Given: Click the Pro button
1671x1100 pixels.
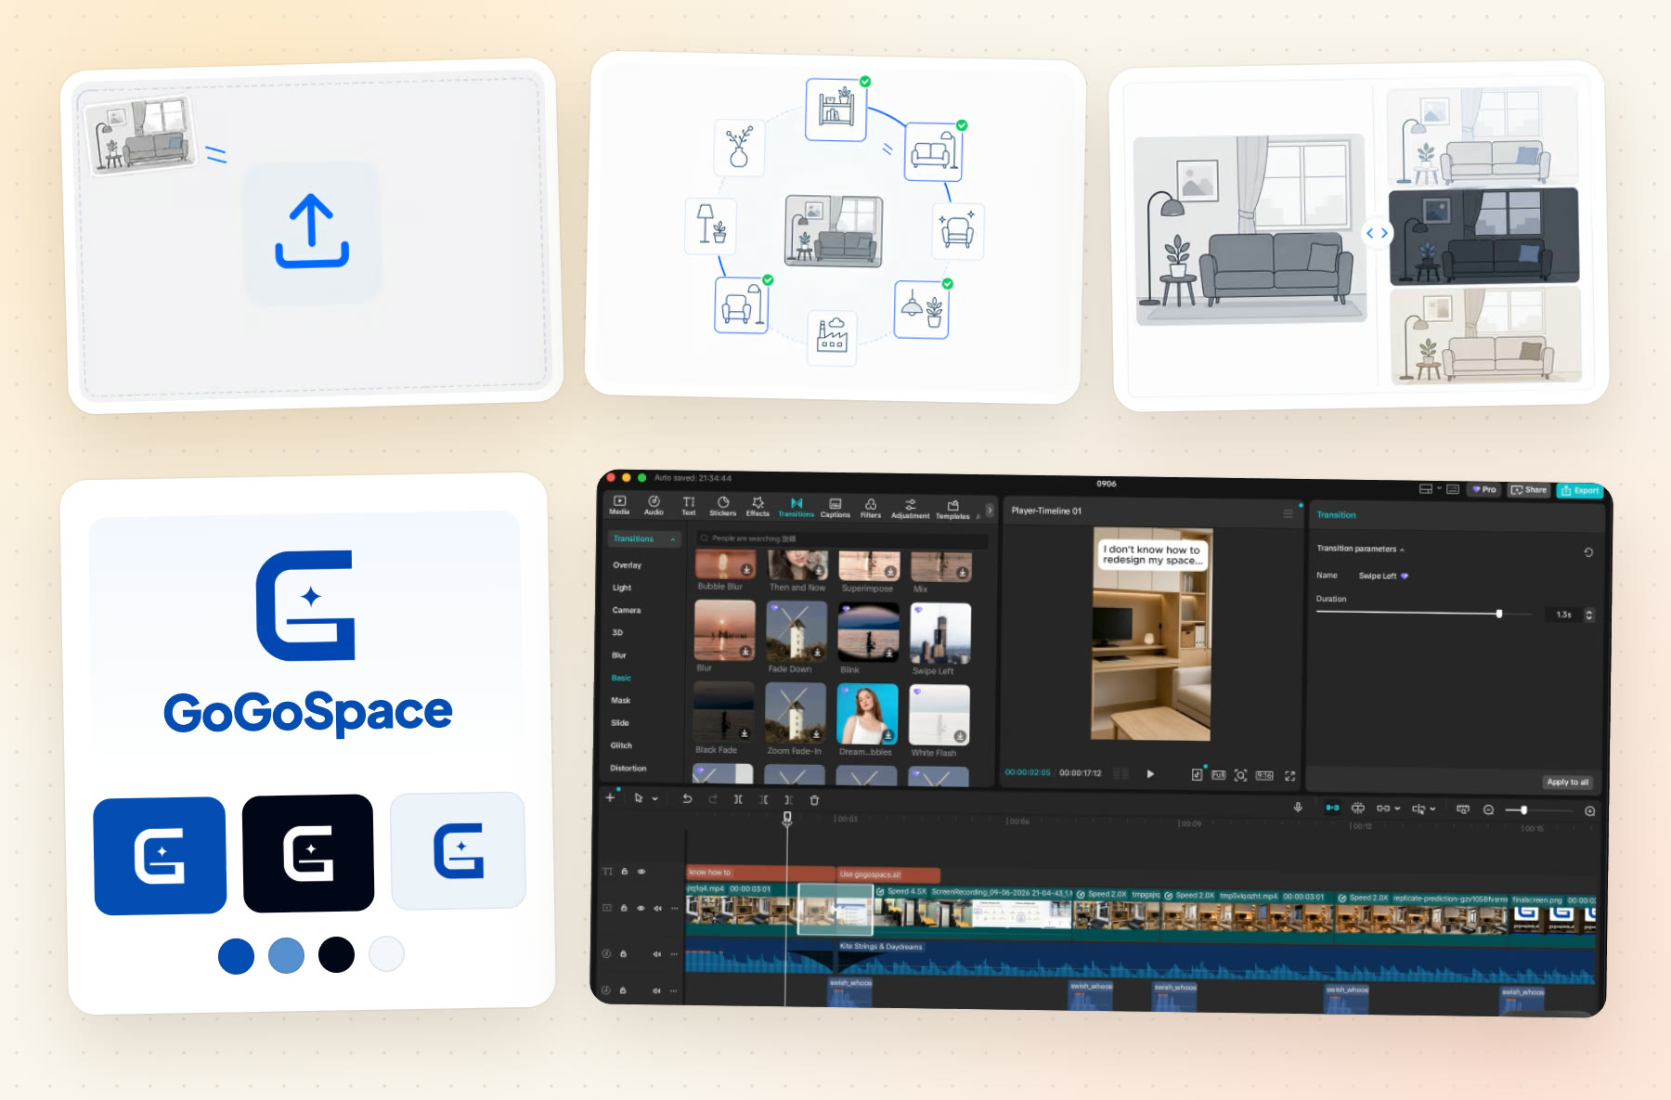Looking at the screenshot, I should coord(1484,488).
